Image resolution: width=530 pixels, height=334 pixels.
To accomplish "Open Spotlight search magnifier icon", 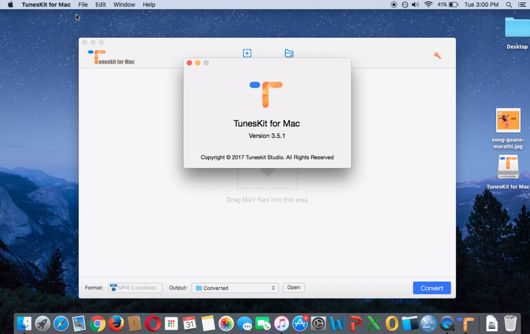I will pos(509,5).
